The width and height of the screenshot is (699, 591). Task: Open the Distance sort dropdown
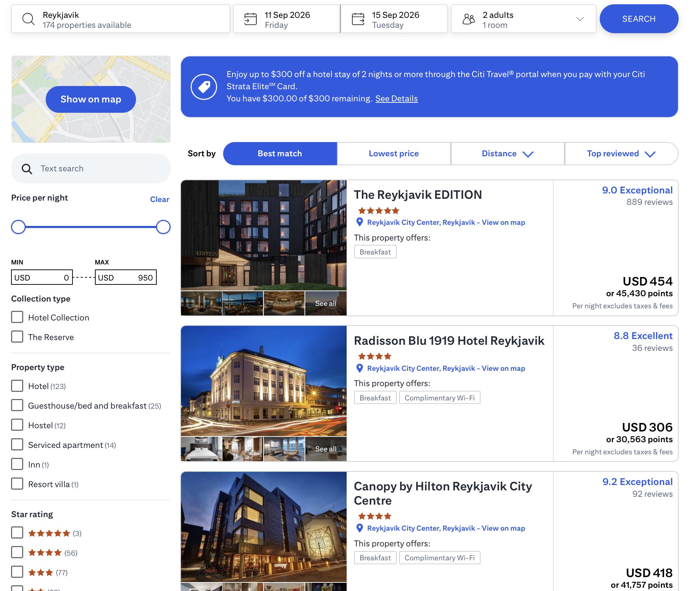pos(507,153)
